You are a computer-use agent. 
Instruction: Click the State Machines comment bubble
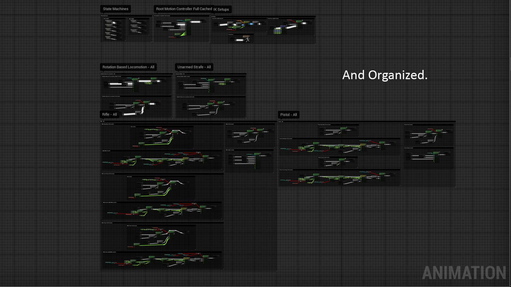tap(116, 9)
